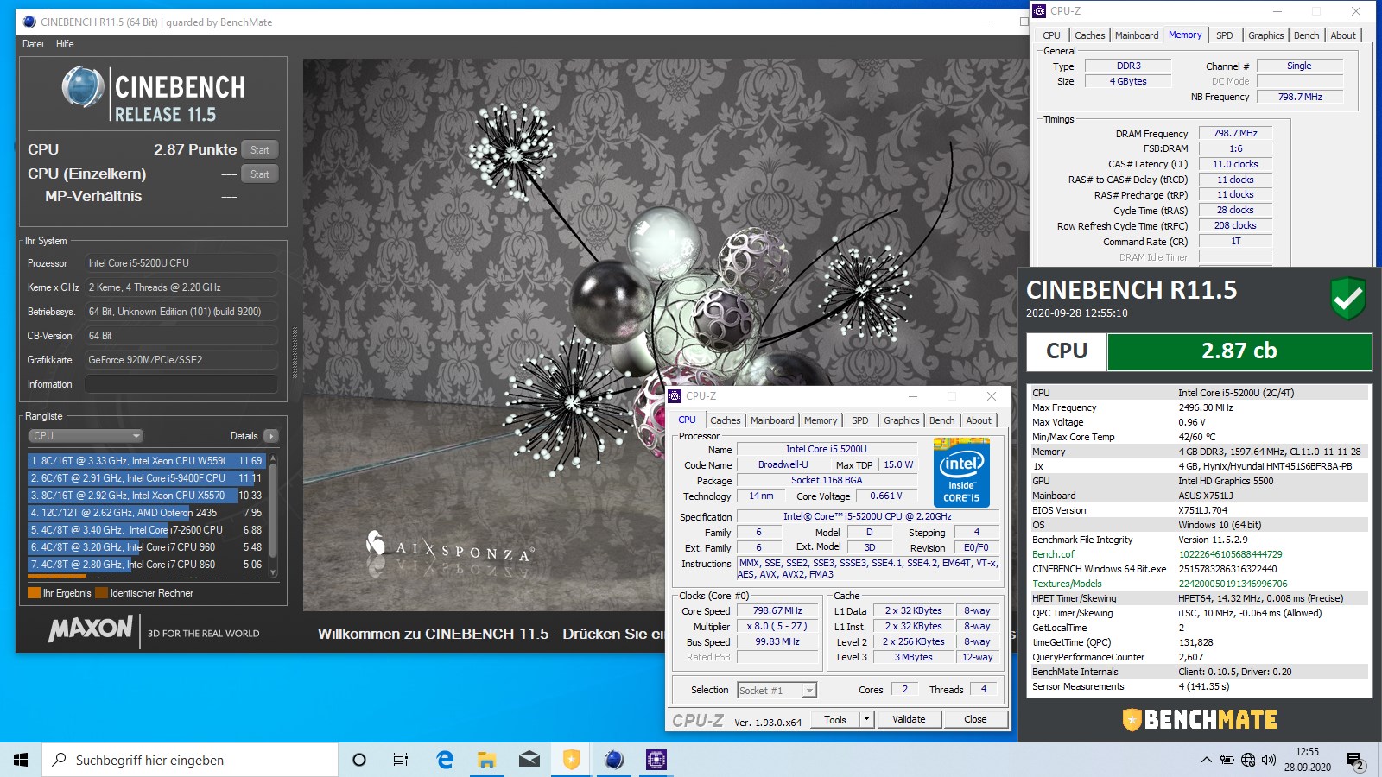Click the Tools button in CPU-Z
The image size is (1382, 777).
[x=835, y=719]
